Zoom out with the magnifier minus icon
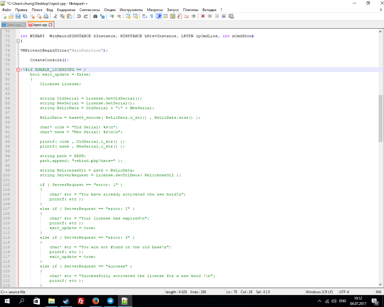Viewport: 384px width, 307px height. (119, 16)
